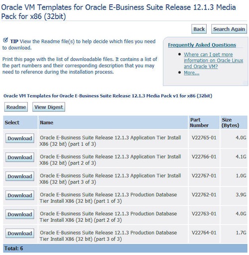Click the 1.7G size value

(x=241, y=233)
